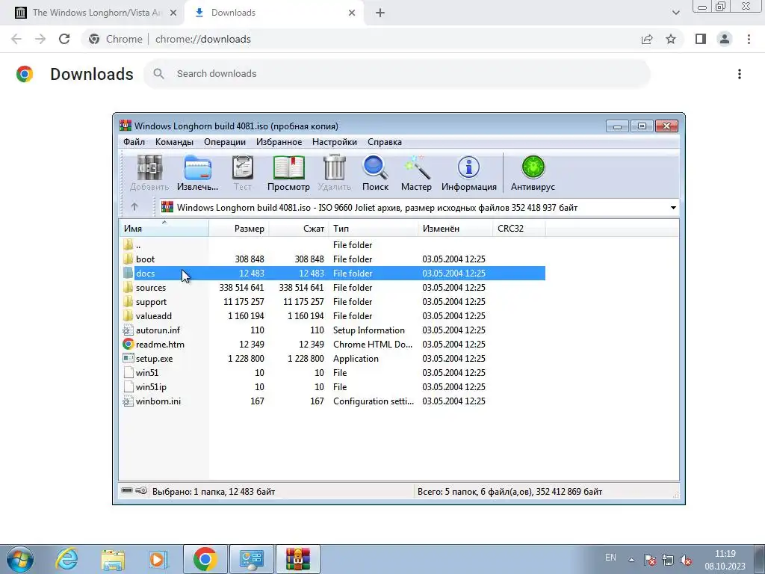Select the sources folder row
This screenshot has width=765, height=574.
[x=332, y=288]
